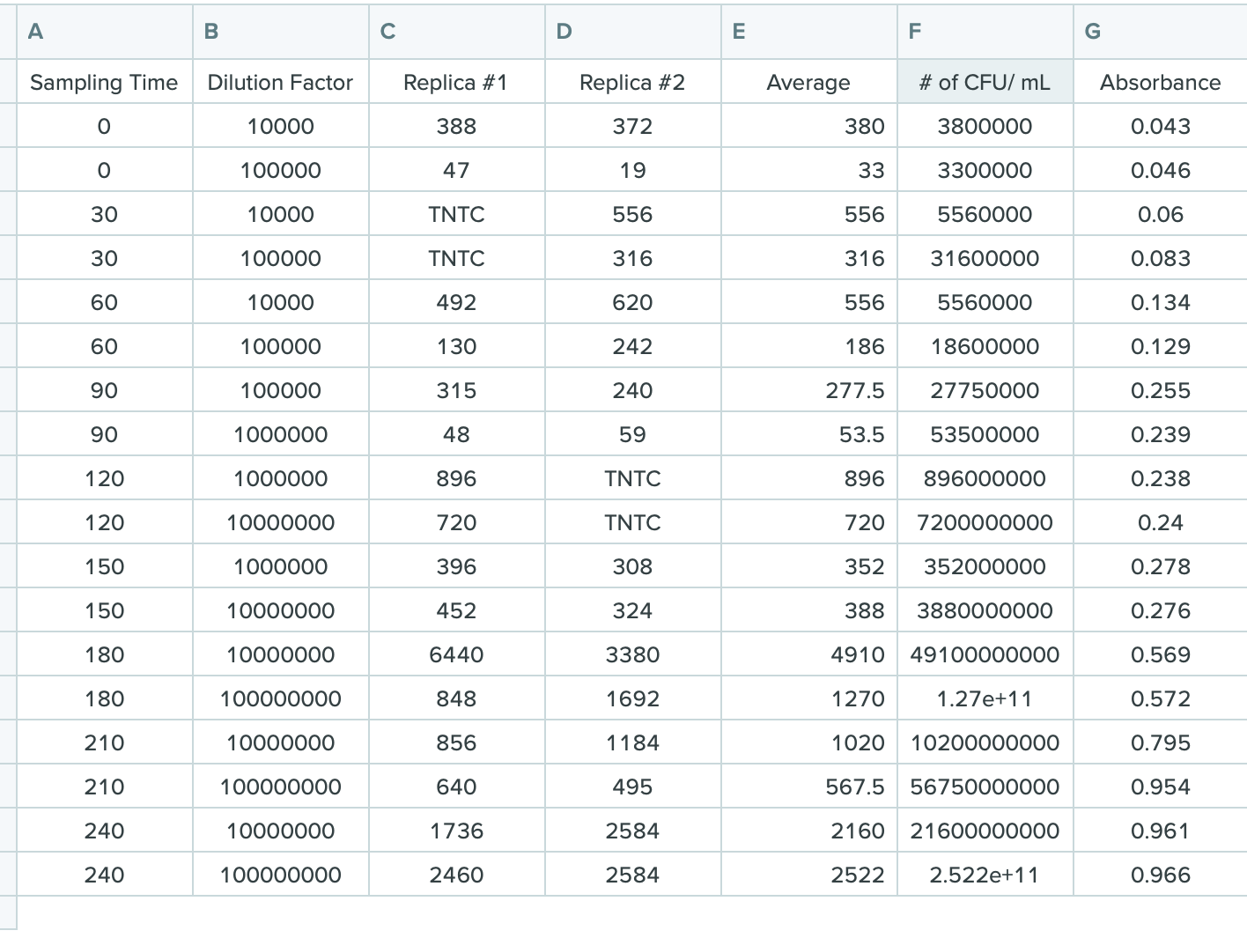This screenshot has height=938, width=1247.
Task: Click the dilution factor 100000000 in last row
Action: (x=279, y=875)
